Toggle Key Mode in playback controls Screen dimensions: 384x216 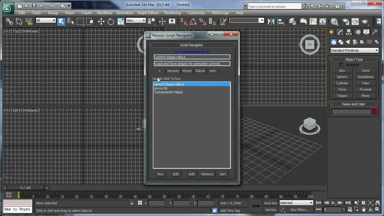[319, 209]
